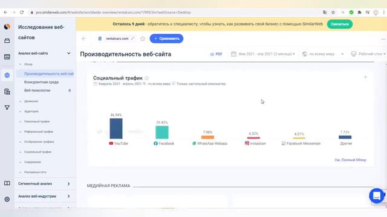387x217 pixels.
Task: Bookmark page with browser star icon
Action: [333, 12]
